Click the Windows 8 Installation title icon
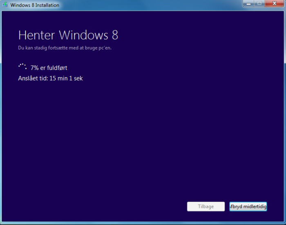The height and width of the screenshot is (225, 286). click(x=5, y=4)
